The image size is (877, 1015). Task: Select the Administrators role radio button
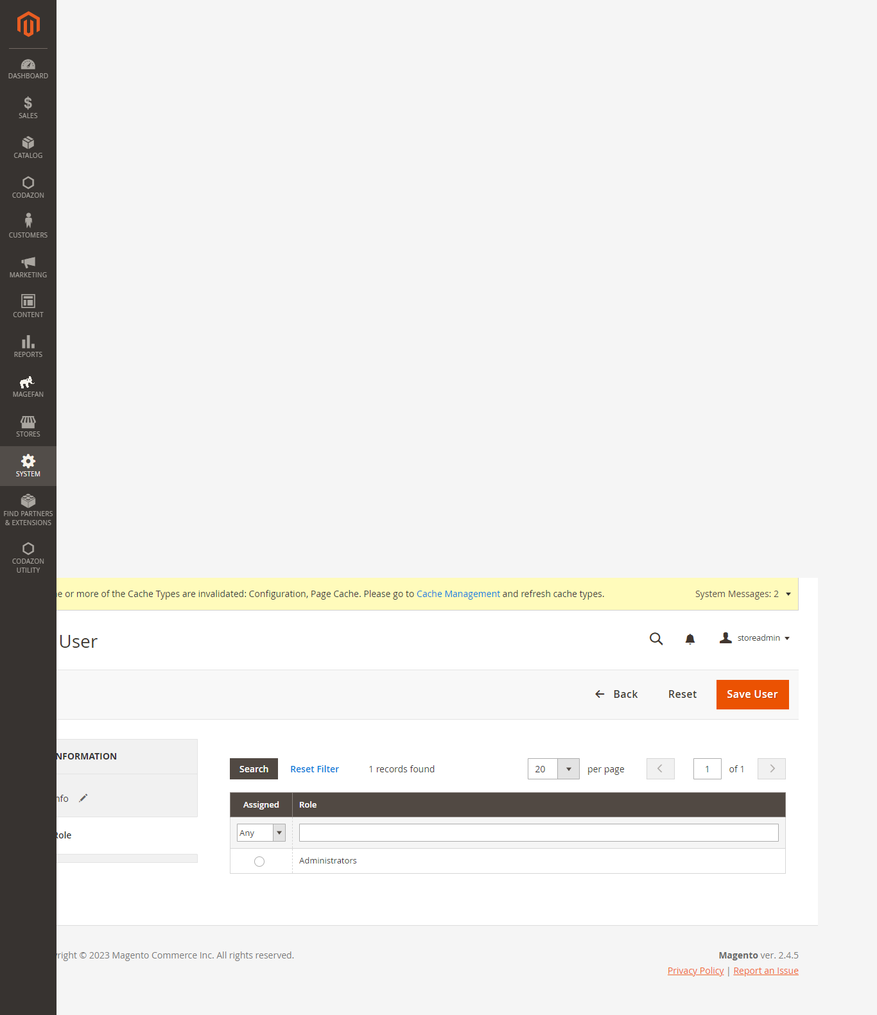click(259, 862)
